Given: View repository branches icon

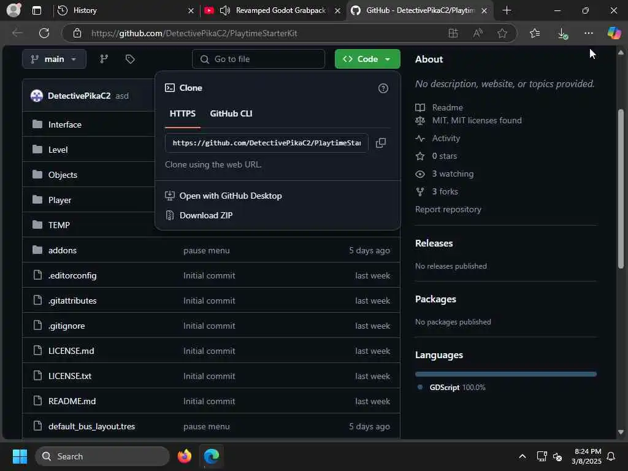Looking at the screenshot, I should pos(104,59).
